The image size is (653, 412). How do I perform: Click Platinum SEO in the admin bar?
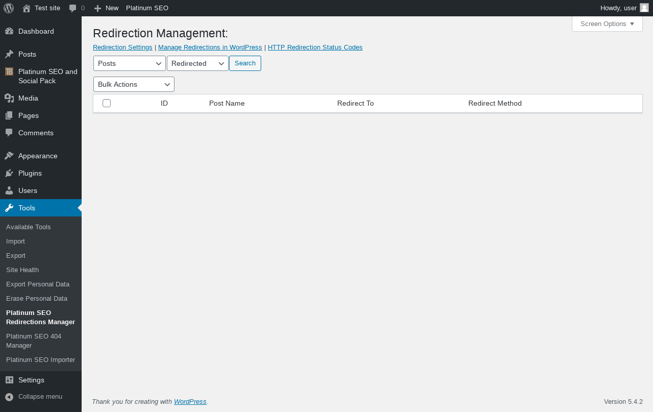(x=147, y=8)
